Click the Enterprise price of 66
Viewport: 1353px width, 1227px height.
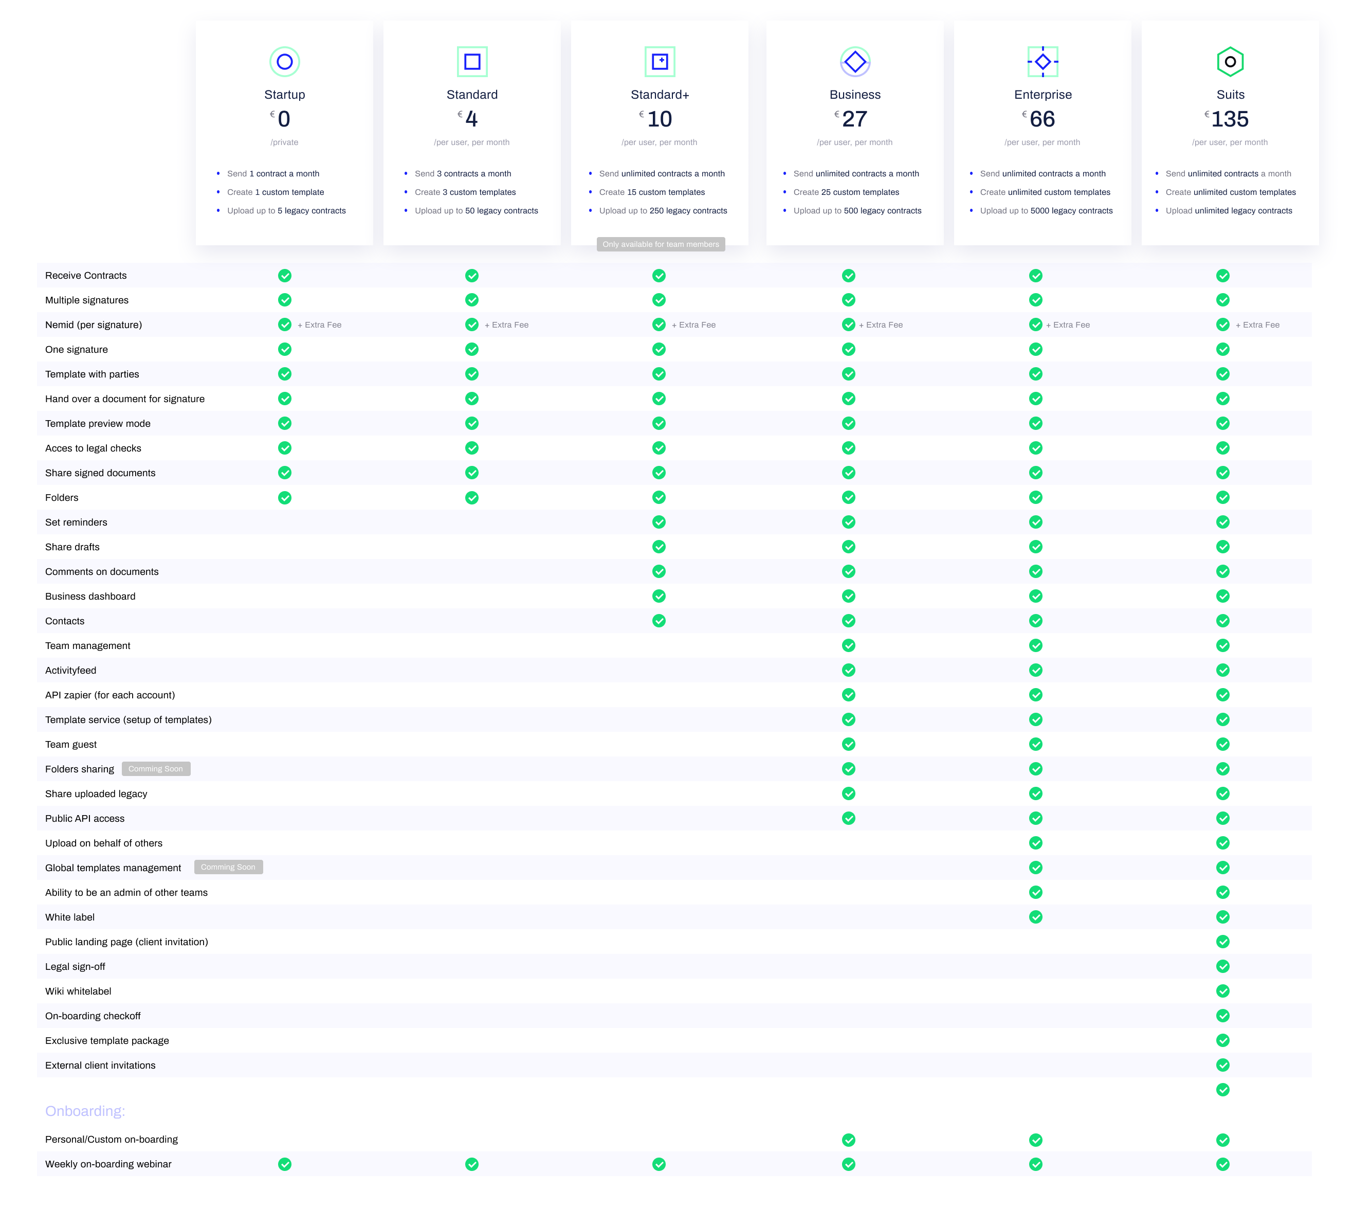click(1043, 119)
